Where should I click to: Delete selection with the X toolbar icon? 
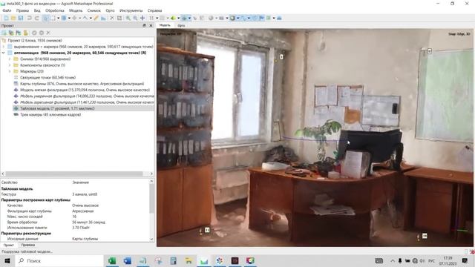(x=112, y=18)
